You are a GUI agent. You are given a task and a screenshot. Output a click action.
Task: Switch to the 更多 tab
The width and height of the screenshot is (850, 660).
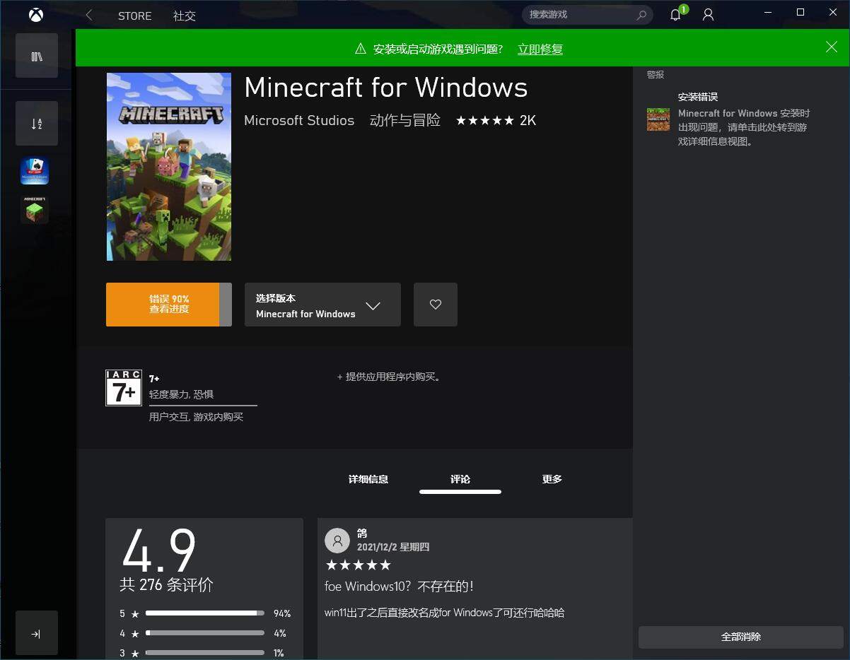pyautogui.click(x=552, y=479)
